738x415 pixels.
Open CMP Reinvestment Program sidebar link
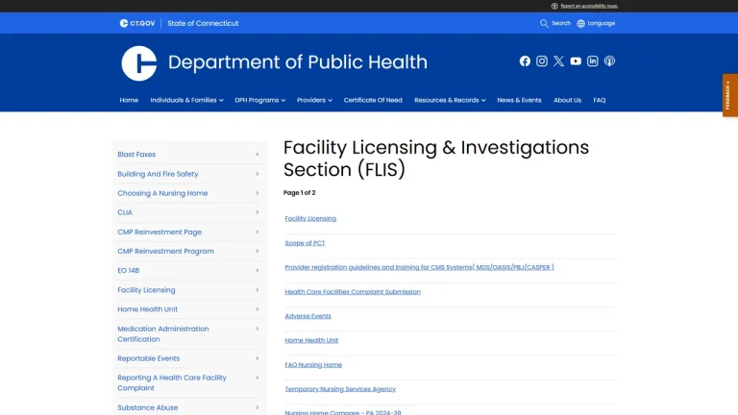pos(165,252)
